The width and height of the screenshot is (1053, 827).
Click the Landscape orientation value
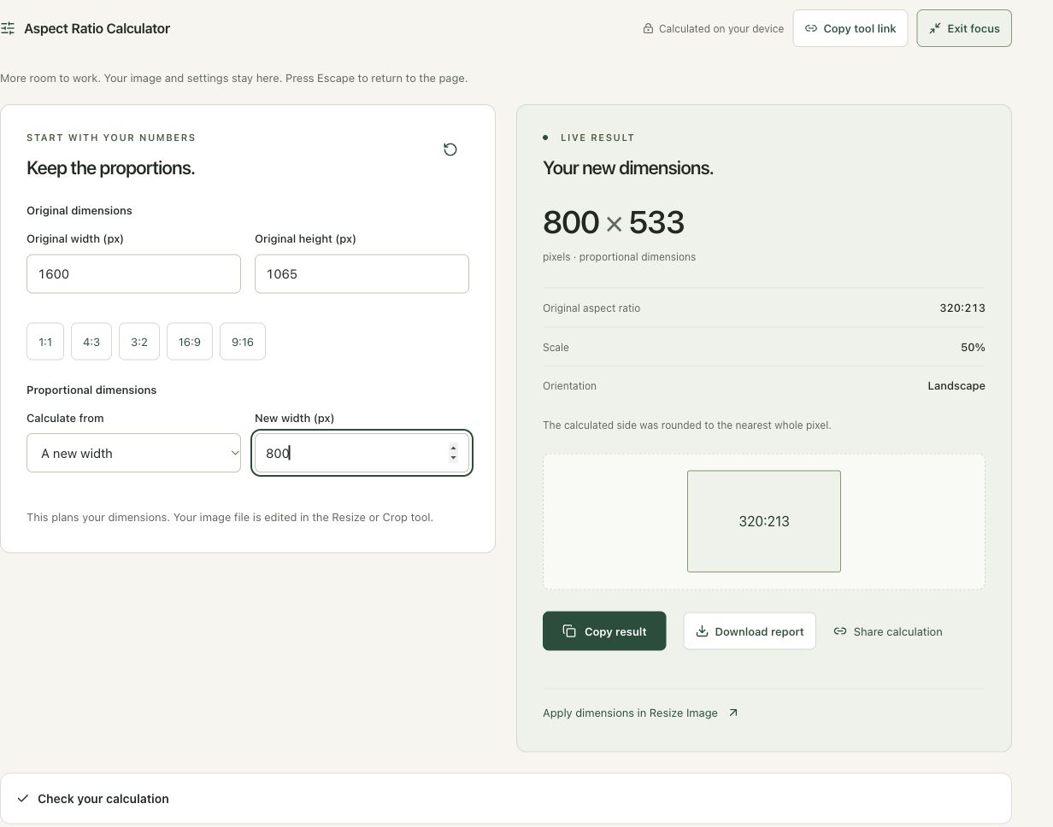956,386
